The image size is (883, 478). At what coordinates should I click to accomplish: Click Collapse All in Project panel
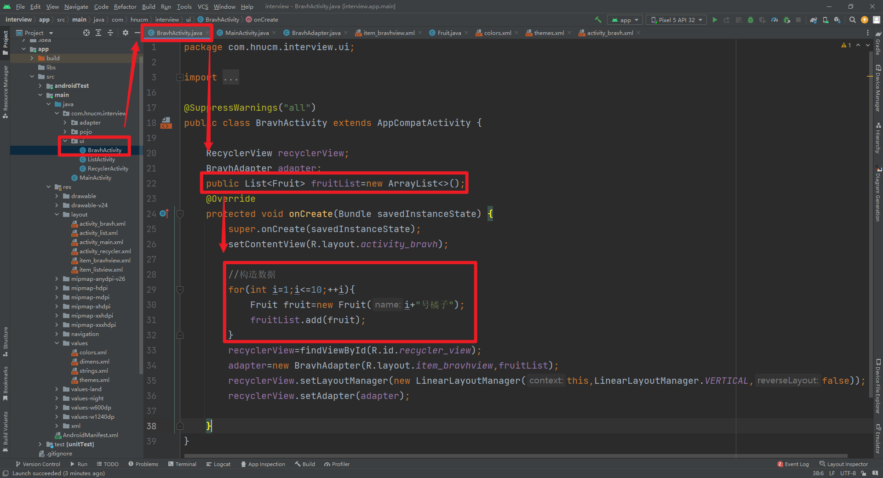point(110,33)
